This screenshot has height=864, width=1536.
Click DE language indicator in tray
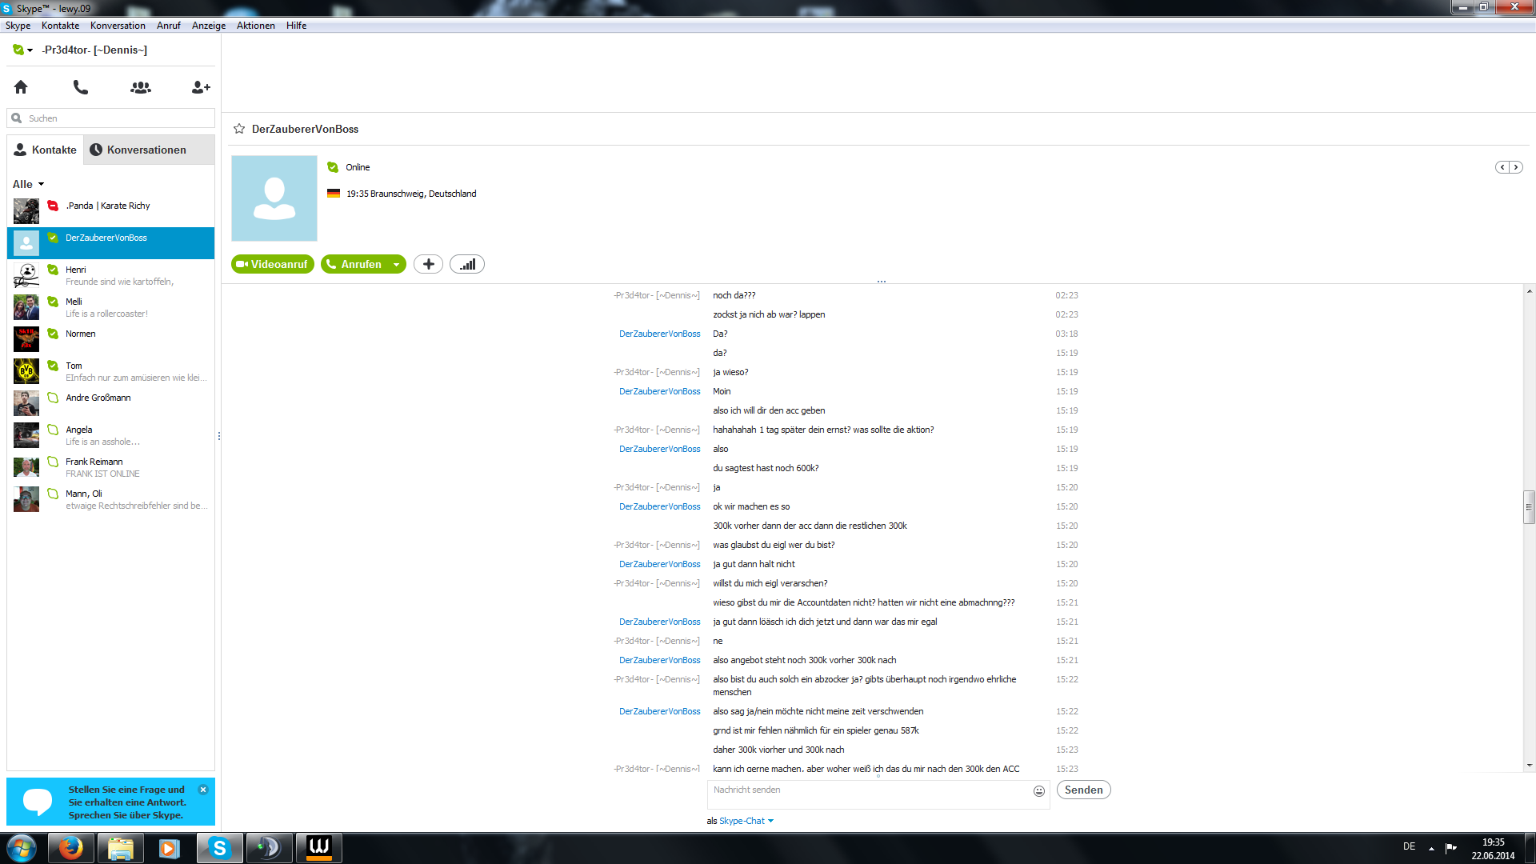(x=1409, y=846)
